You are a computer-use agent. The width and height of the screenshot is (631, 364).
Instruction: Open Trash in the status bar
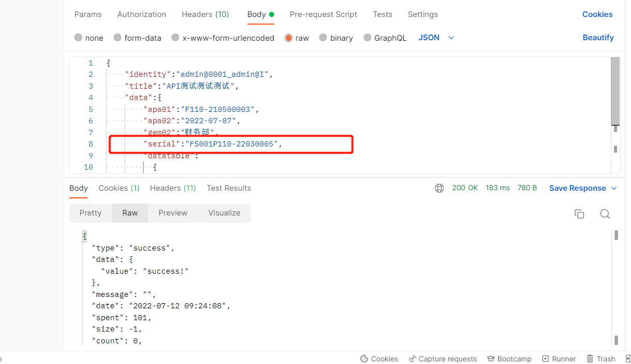pos(601,359)
